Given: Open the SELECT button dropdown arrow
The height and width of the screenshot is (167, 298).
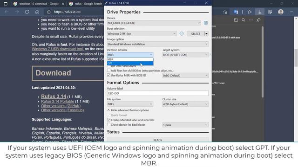Looking at the screenshot, I should pyautogui.click(x=206, y=34).
